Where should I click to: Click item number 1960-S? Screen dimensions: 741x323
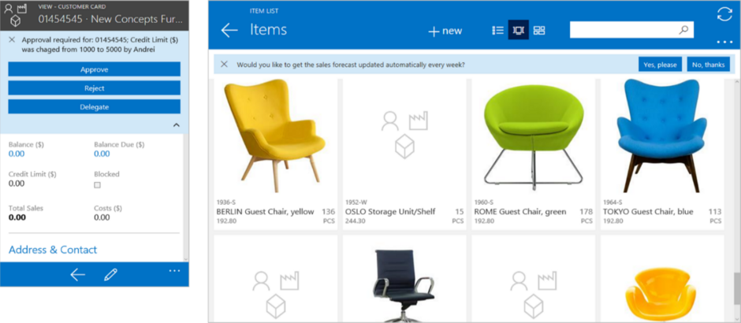(483, 202)
